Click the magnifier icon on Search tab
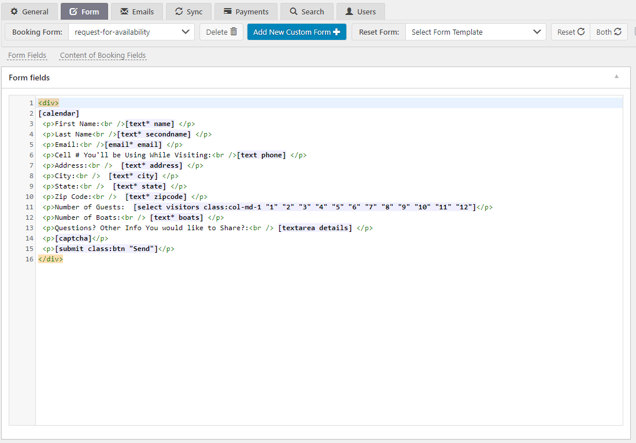636x443 pixels. tap(294, 12)
